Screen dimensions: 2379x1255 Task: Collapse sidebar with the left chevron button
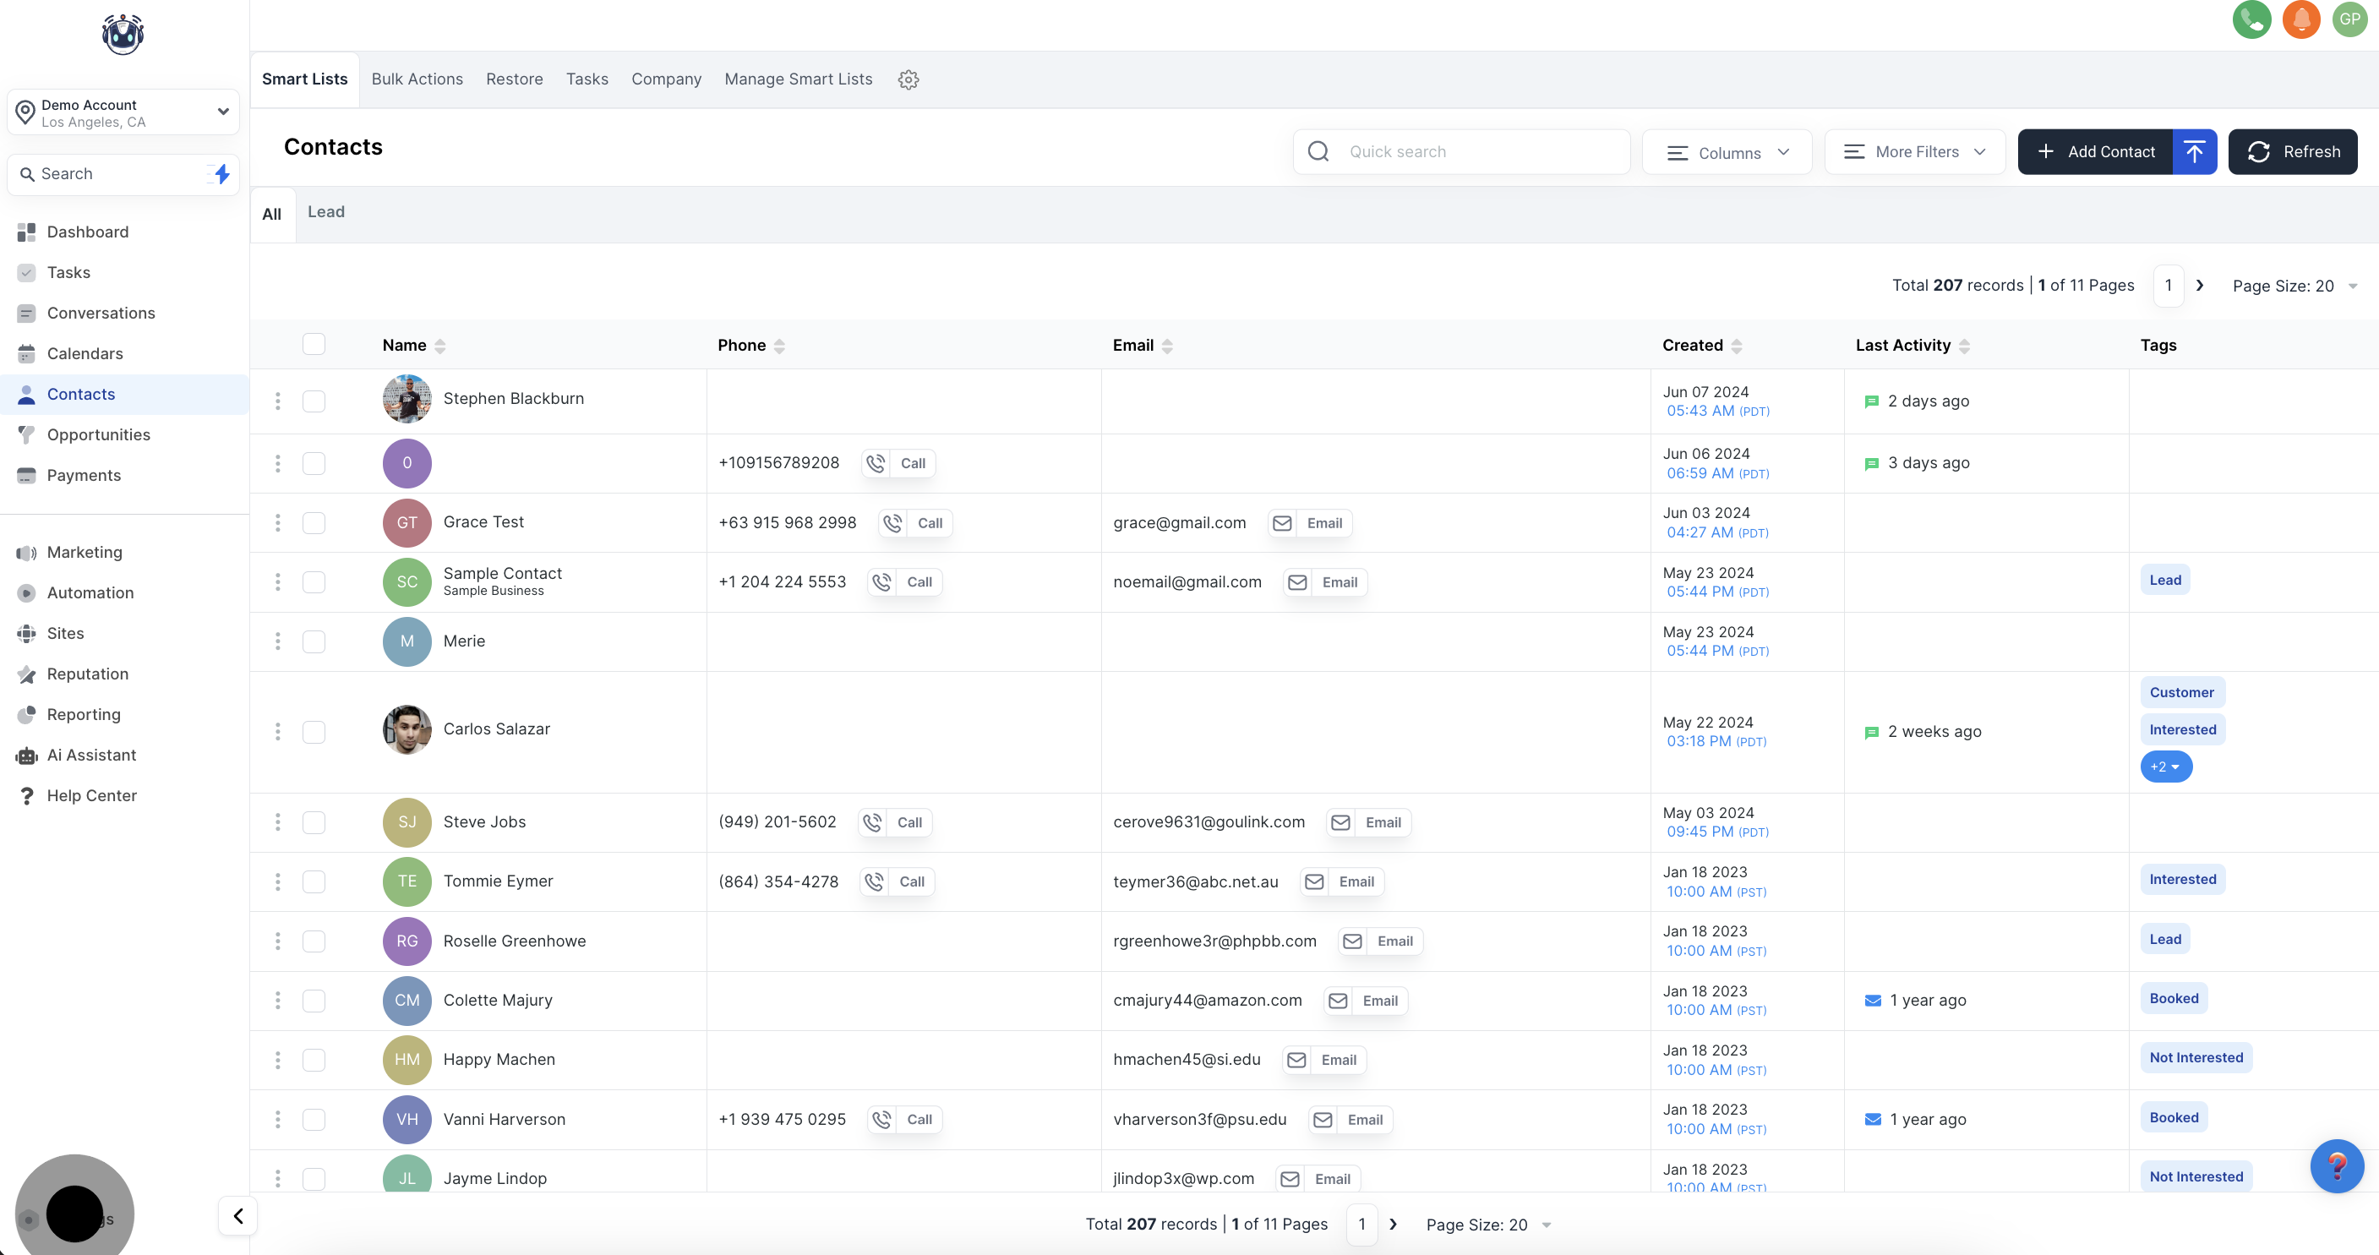click(238, 1215)
